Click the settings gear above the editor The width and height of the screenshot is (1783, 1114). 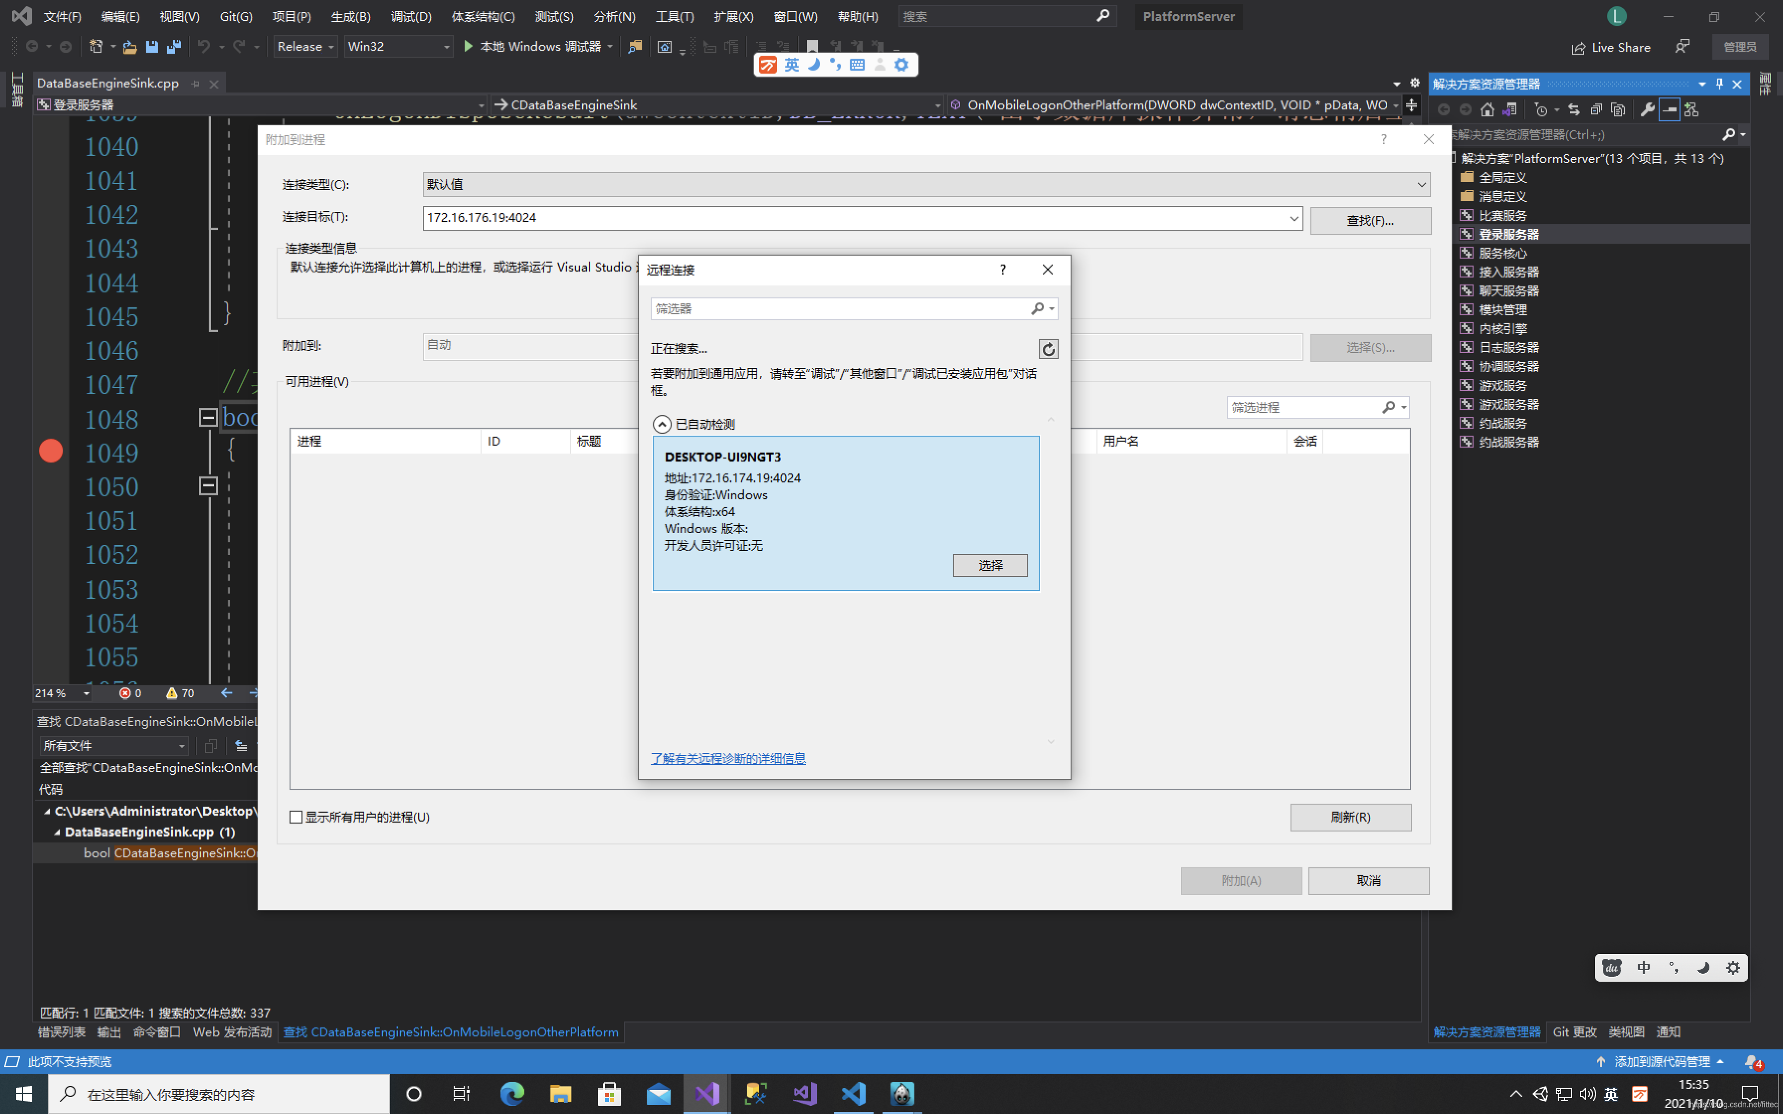point(1415,83)
